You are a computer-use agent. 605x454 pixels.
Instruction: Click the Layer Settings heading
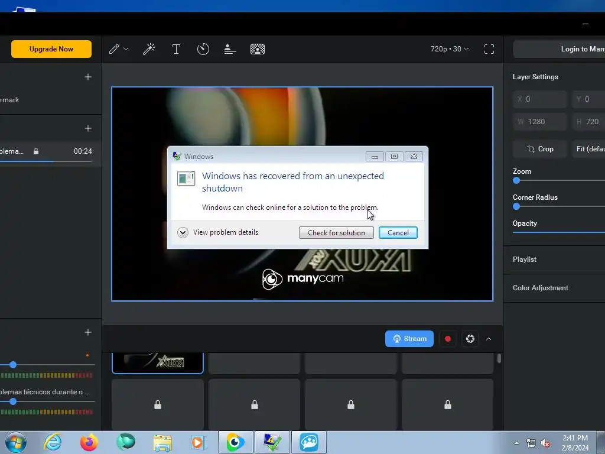tap(535, 77)
